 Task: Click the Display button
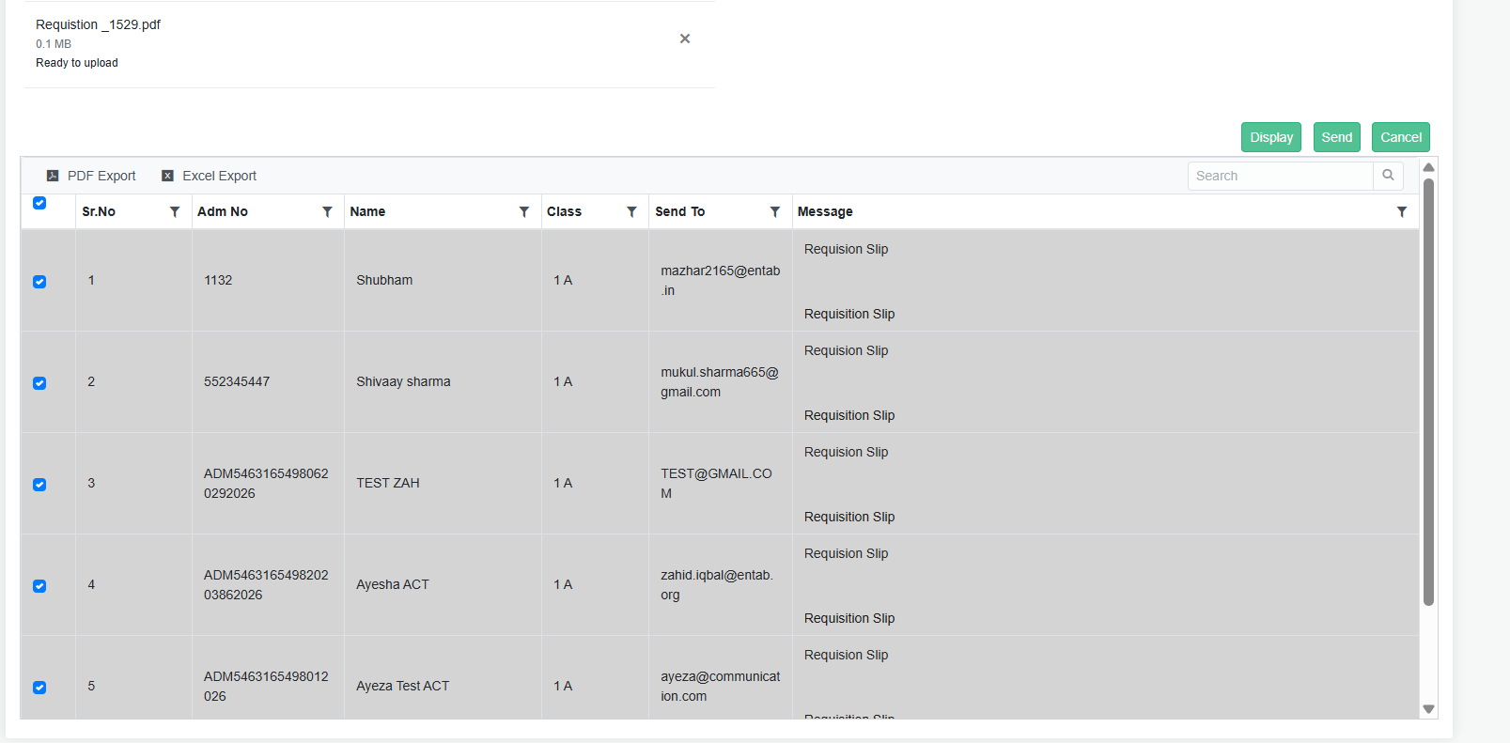click(x=1271, y=137)
